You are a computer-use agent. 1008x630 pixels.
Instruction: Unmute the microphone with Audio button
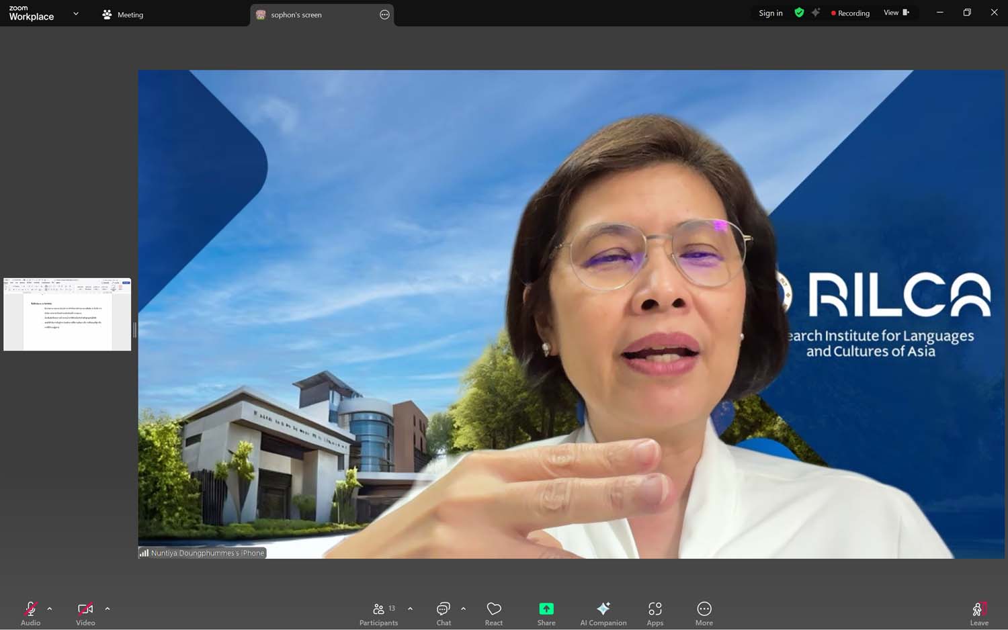(30, 613)
